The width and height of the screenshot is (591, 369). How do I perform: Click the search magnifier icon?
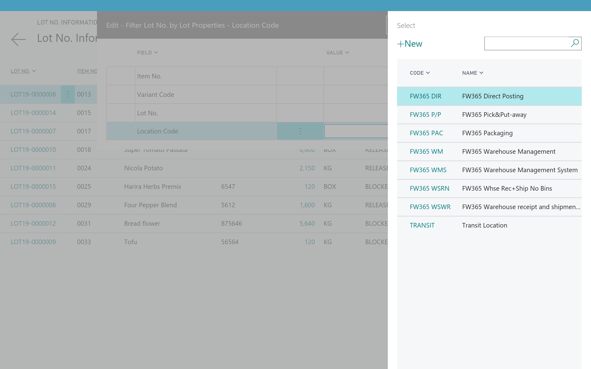(574, 43)
